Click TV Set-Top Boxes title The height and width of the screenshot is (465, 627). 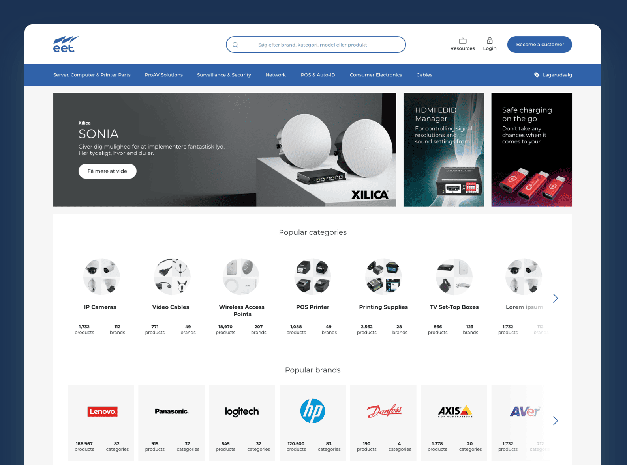coord(454,307)
